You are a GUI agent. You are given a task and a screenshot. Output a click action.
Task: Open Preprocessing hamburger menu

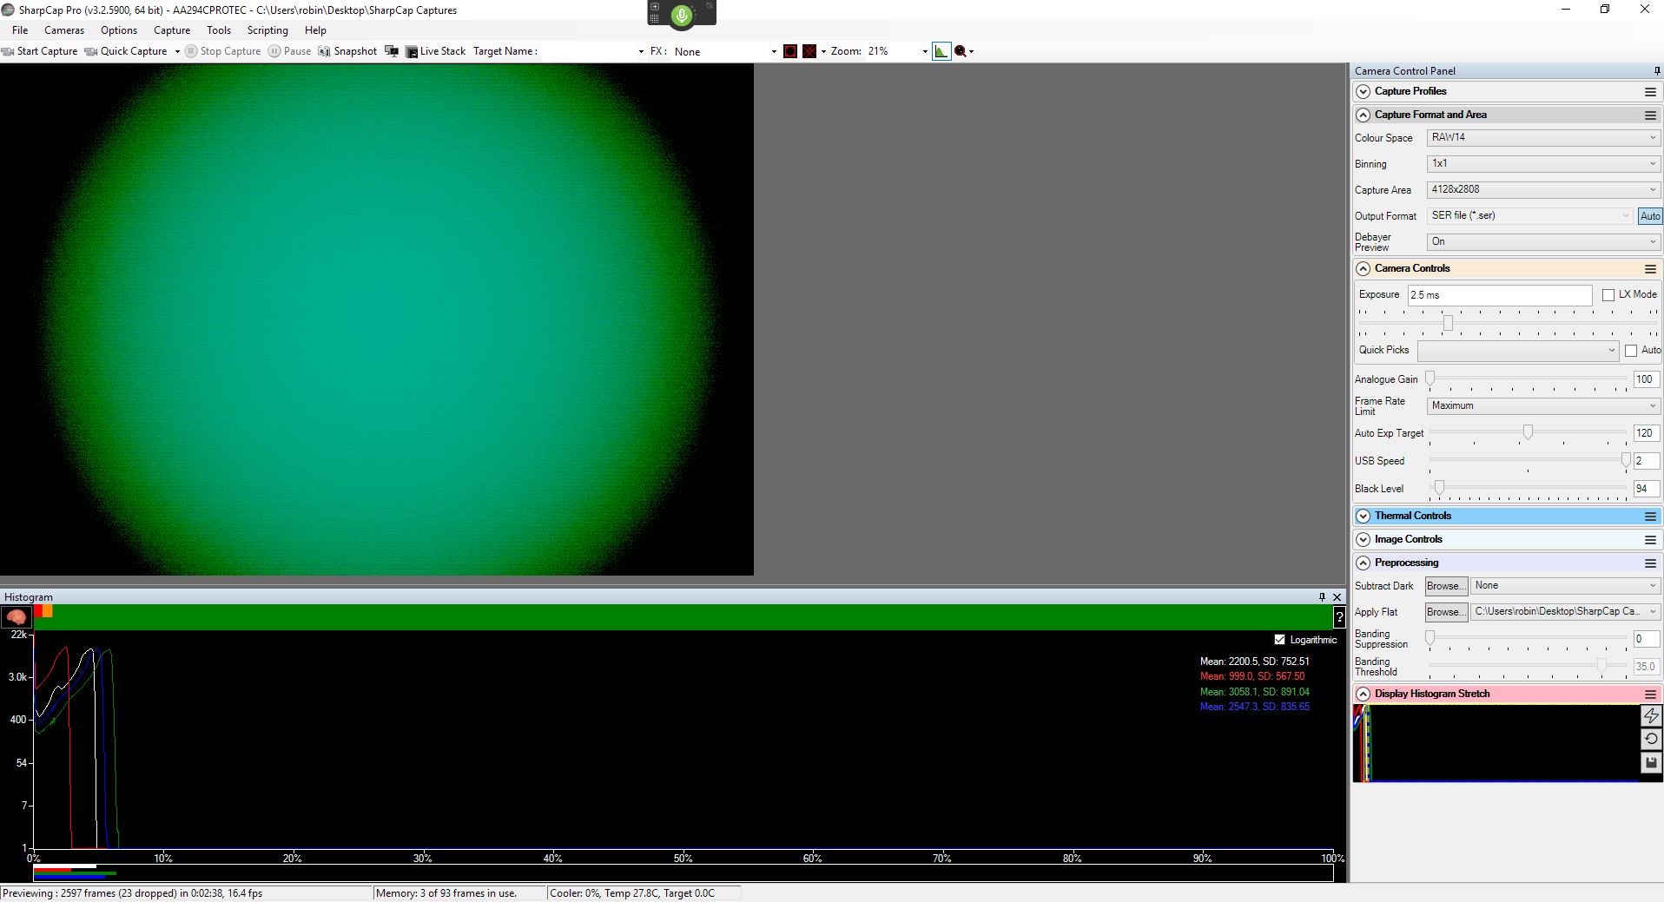(x=1650, y=563)
